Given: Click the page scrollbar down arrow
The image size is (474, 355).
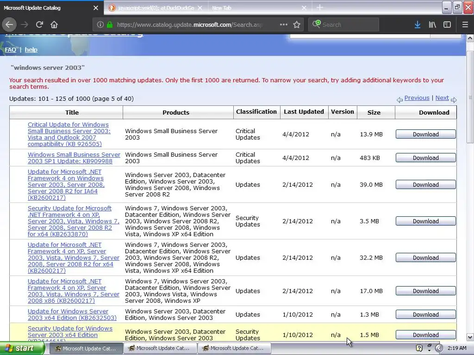Looking at the screenshot, I should tap(470, 337).
